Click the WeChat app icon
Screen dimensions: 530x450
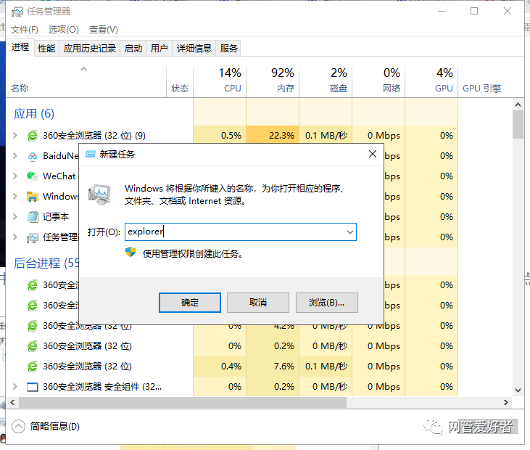point(32,176)
